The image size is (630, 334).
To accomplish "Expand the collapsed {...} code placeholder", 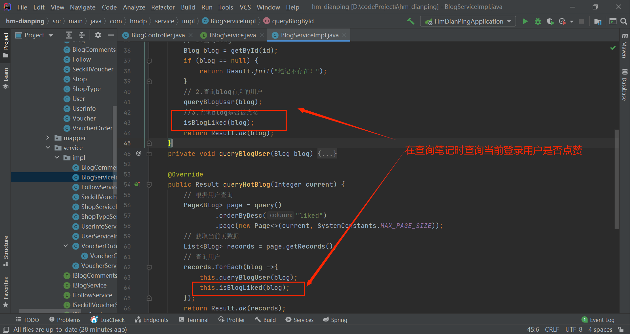I will [327, 154].
